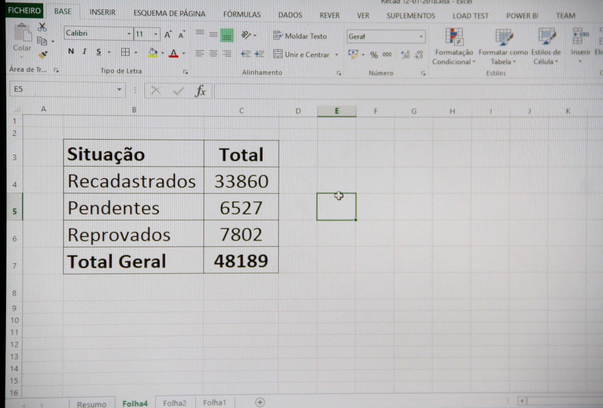
Task: Expand the Geral number format dropdown
Action: coord(421,36)
